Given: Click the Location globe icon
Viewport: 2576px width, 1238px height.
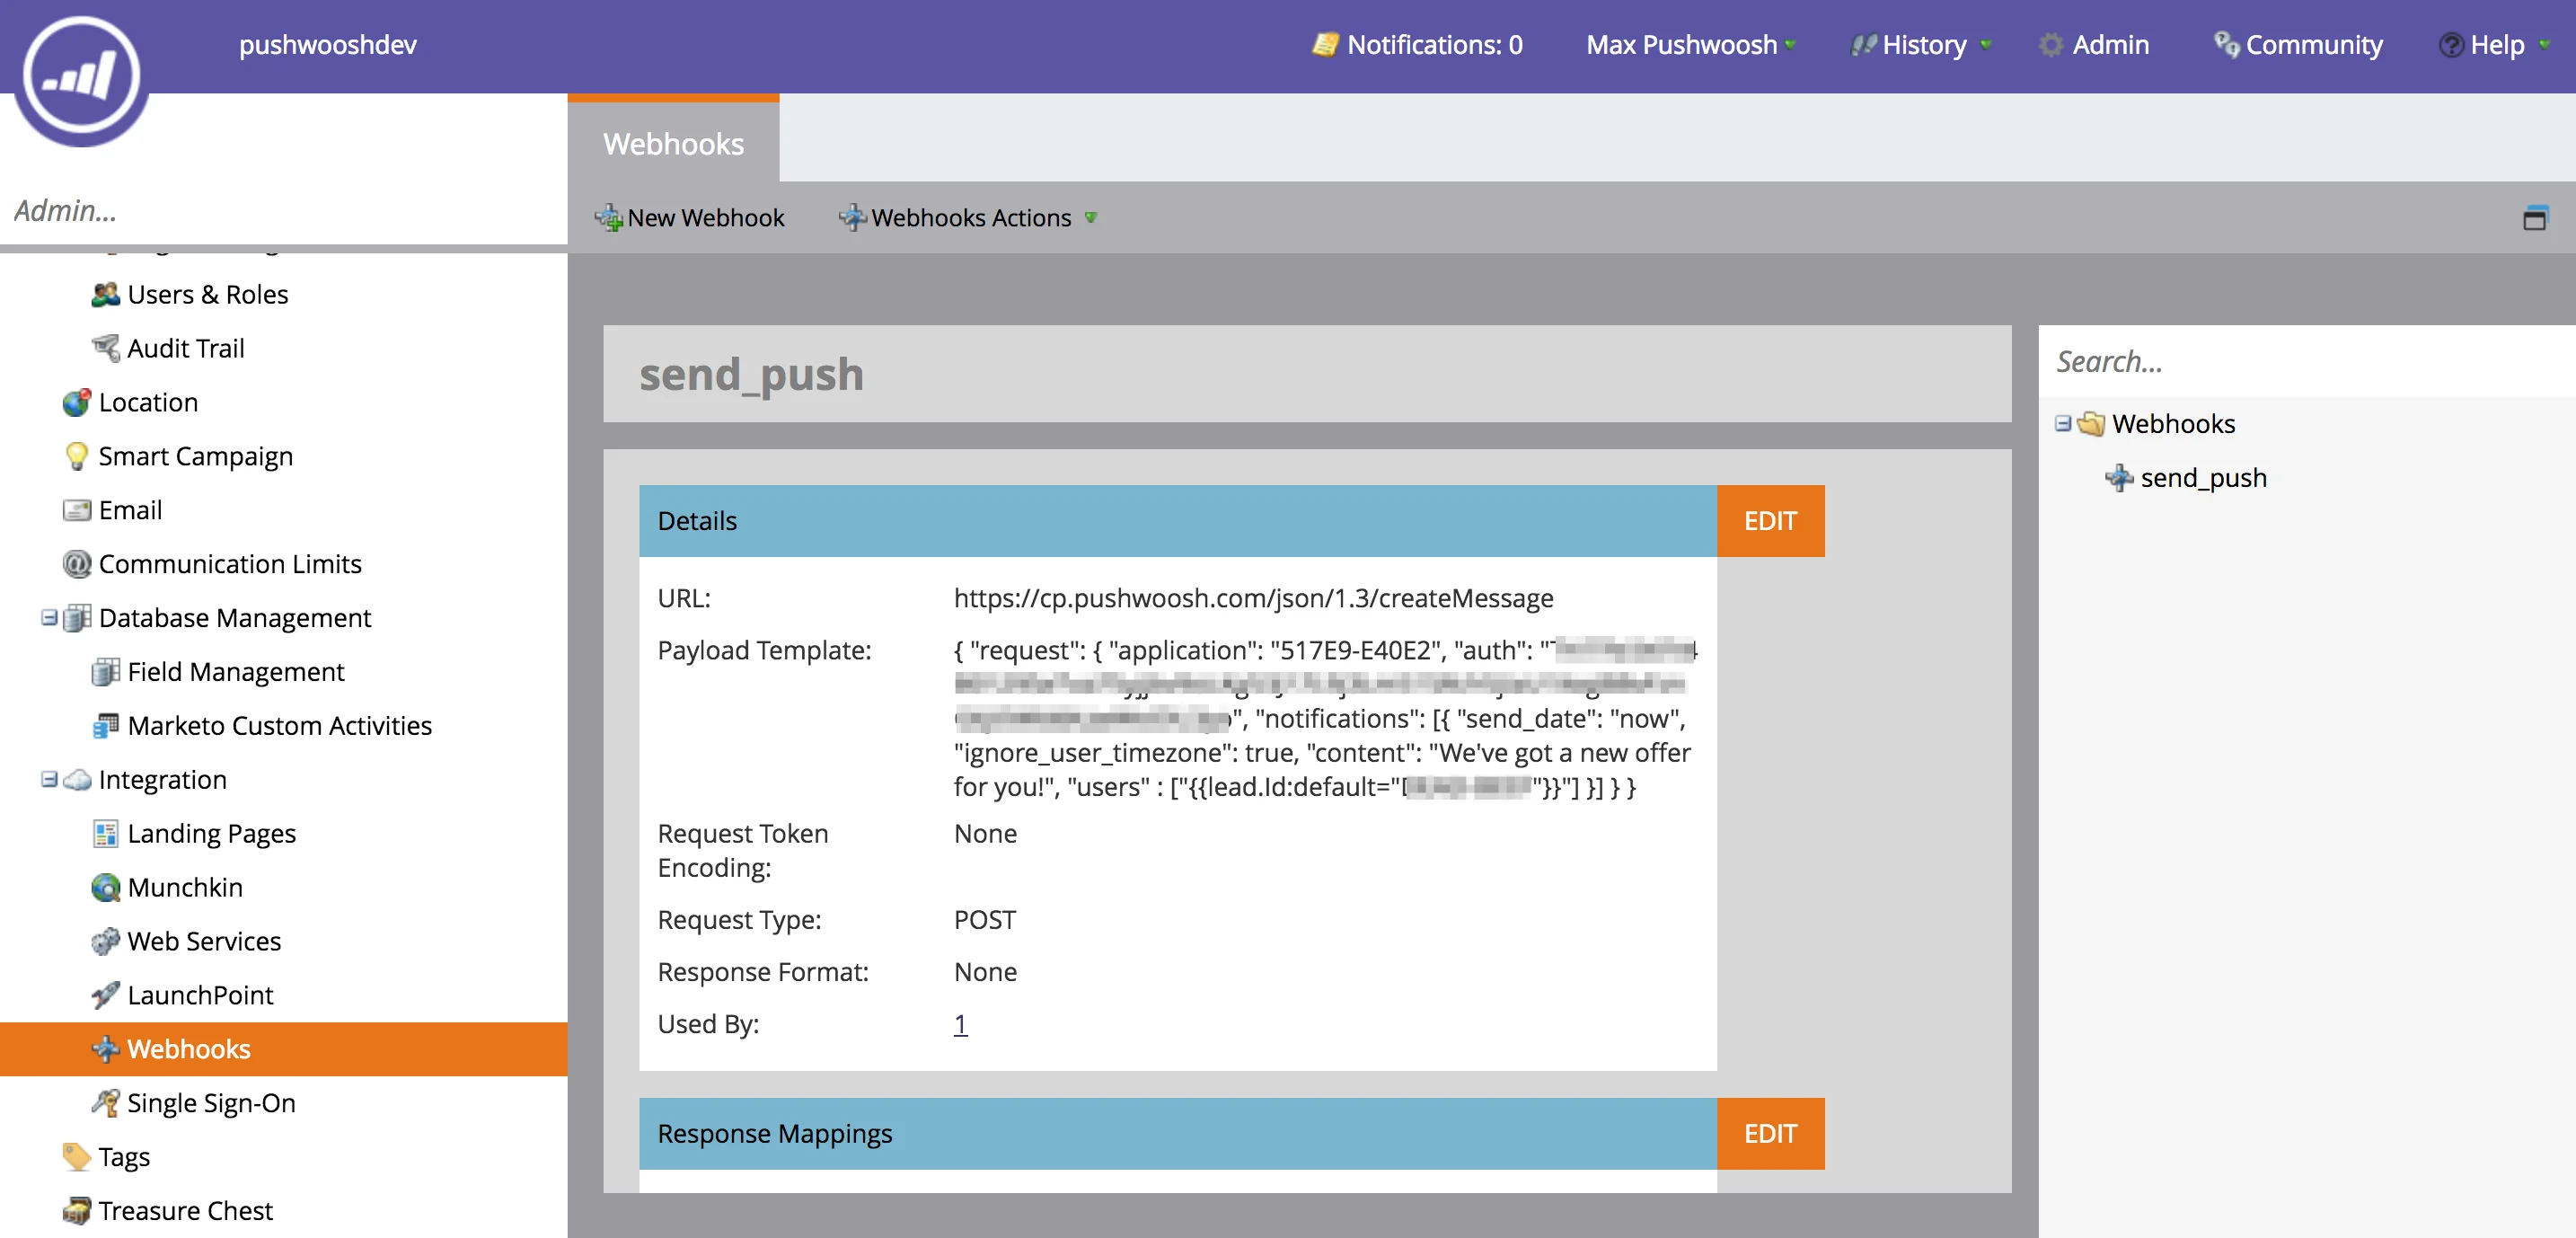Looking at the screenshot, I should pyautogui.click(x=77, y=402).
